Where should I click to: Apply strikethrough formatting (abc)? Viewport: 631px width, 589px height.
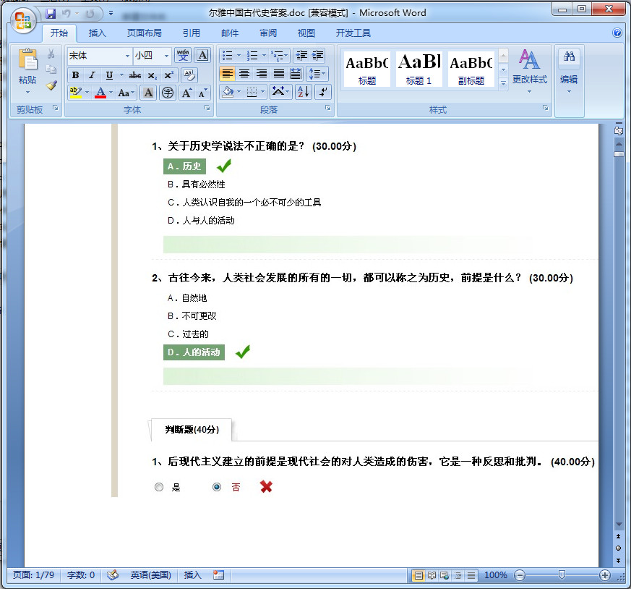(x=135, y=75)
